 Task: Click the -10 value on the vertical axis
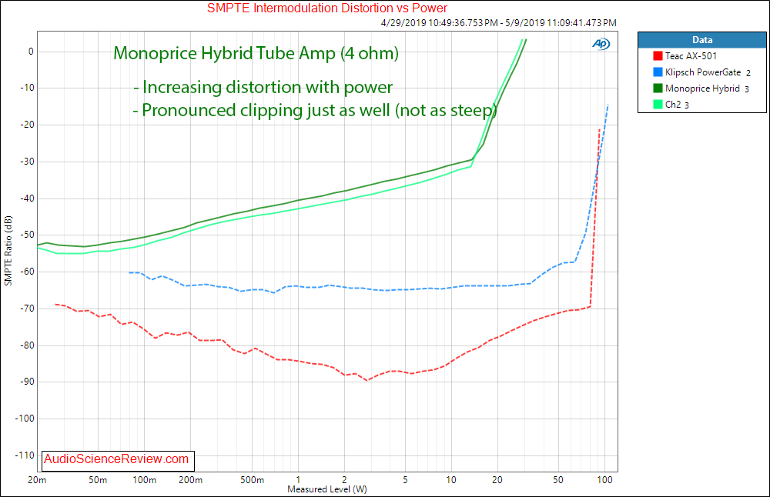(x=27, y=88)
